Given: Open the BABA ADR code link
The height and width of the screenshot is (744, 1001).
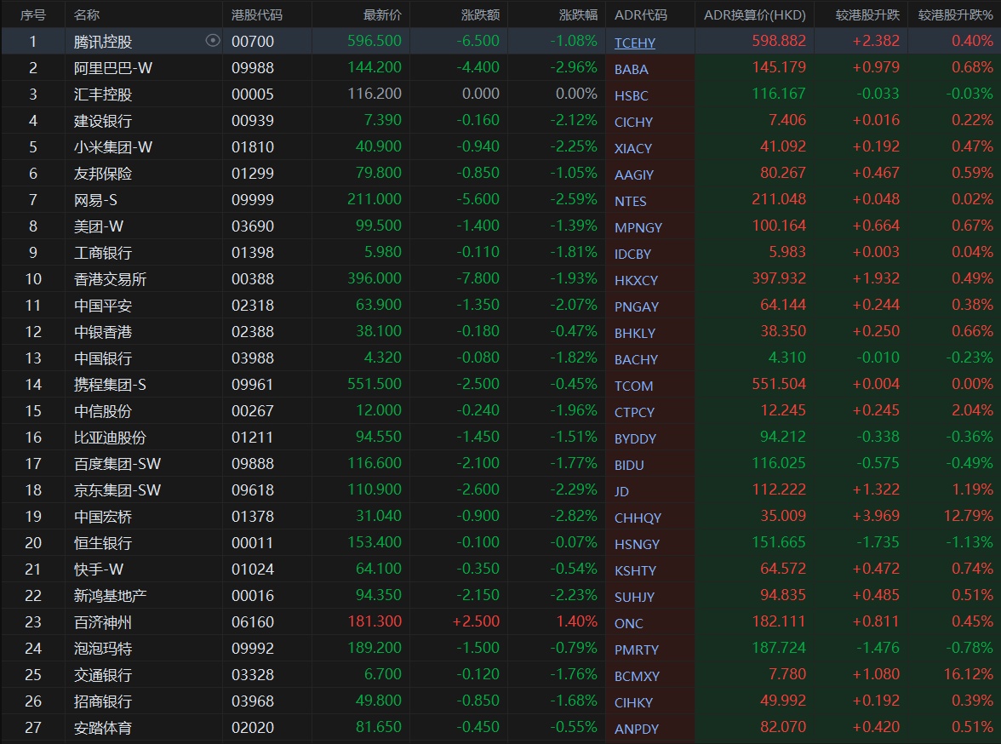Looking at the screenshot, I should 631,69.
